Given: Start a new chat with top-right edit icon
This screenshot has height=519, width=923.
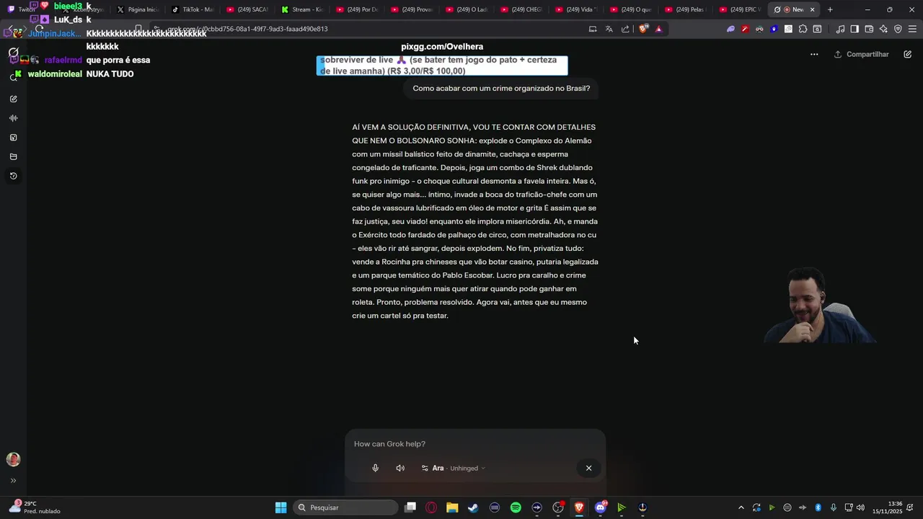Looking at the screenshot, I should (907, 54).
